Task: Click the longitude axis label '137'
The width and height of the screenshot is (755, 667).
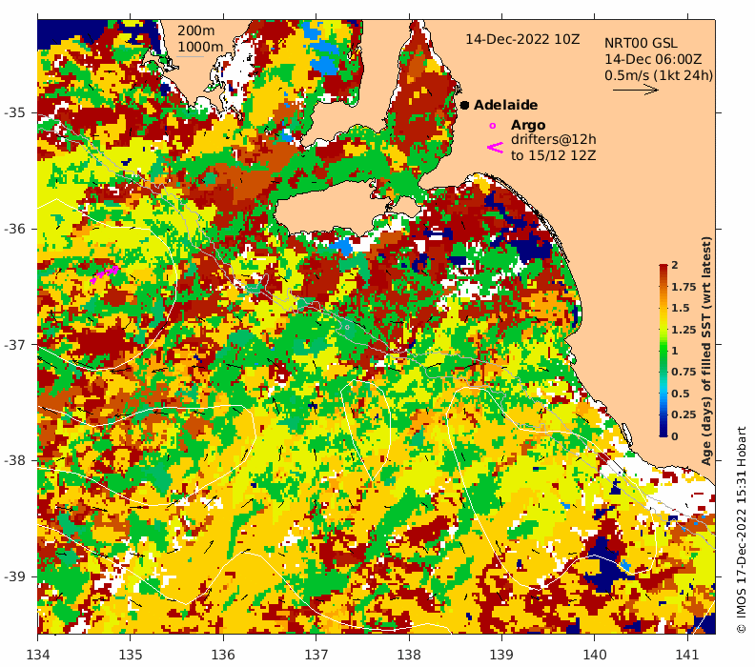Action: (316, 655)
